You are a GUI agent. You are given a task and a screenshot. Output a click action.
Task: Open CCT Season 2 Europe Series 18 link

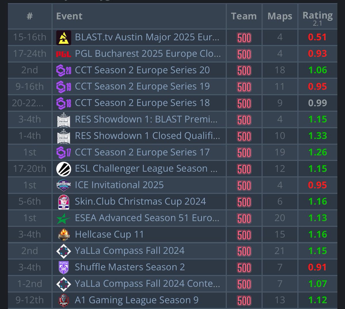click(x=142, y=103)
